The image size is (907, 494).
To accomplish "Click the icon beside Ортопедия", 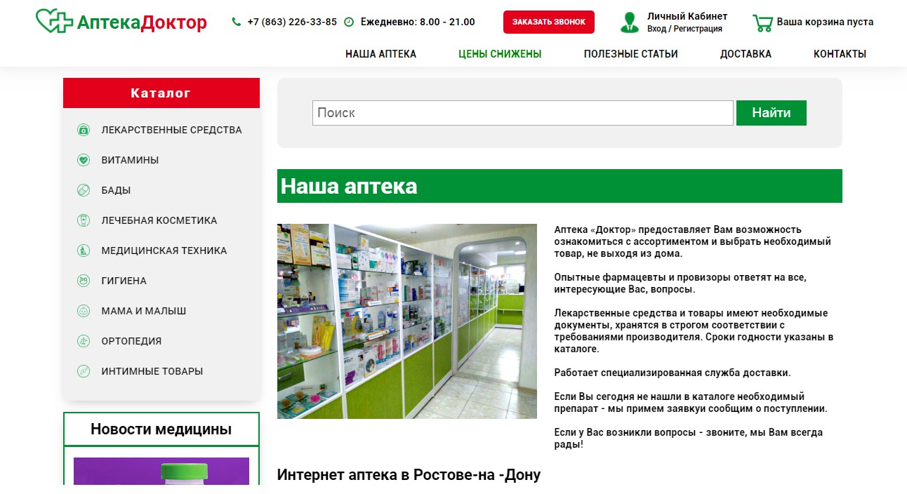I will pyautogui.click(x=84, y=341).
